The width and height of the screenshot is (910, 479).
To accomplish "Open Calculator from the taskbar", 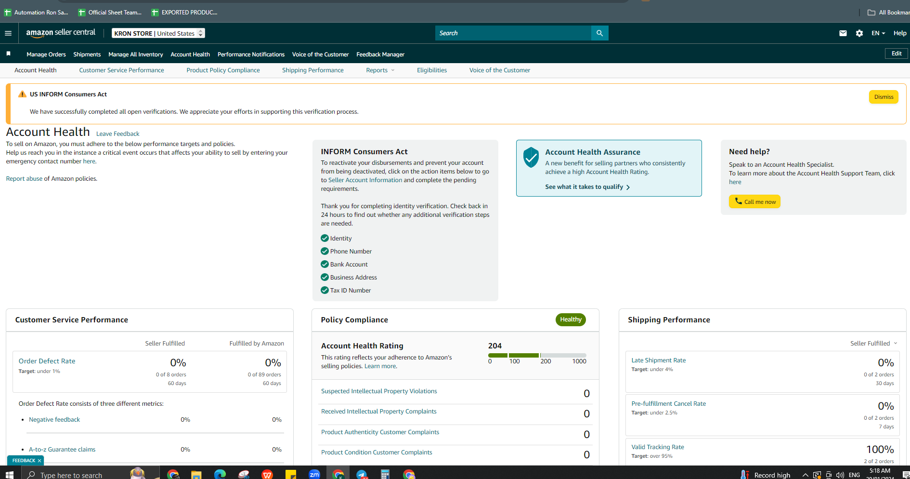I will (385, 475).
